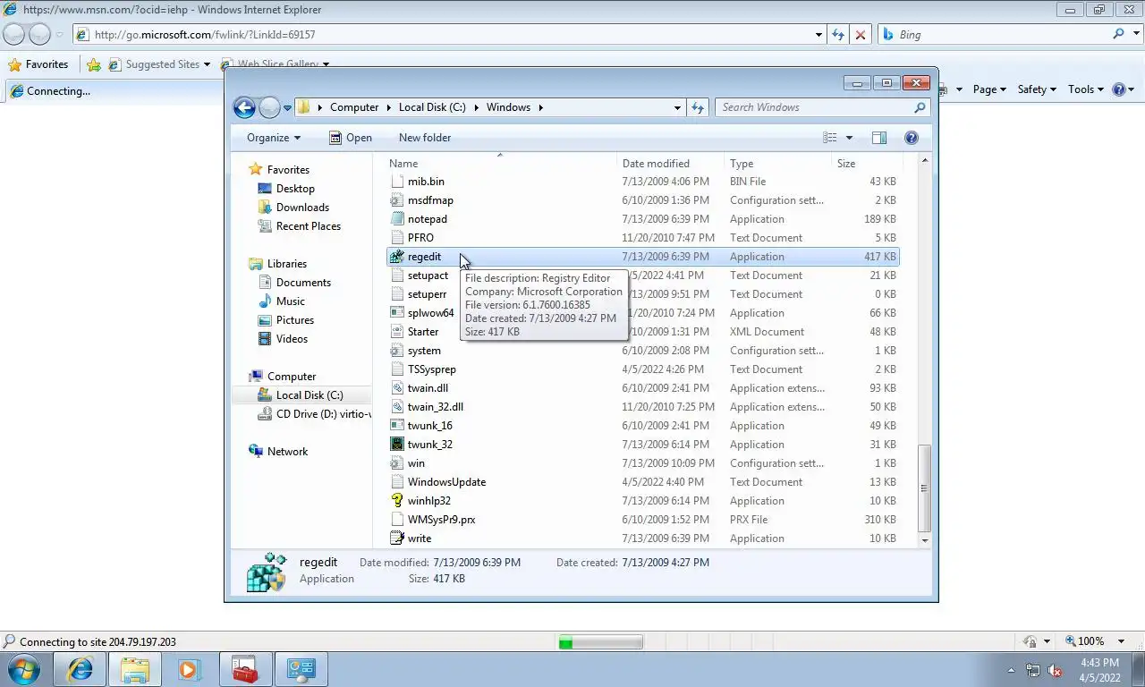
Task: Open Favorites in Internet Explorer
Action: pos(38,64)
